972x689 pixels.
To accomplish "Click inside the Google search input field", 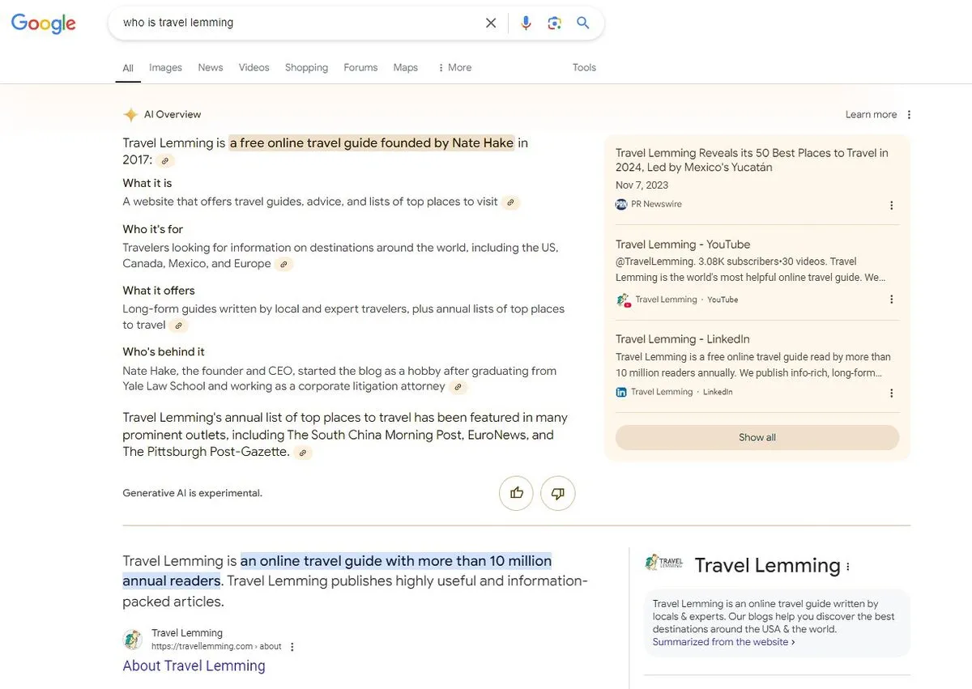I will coord(292,23).
